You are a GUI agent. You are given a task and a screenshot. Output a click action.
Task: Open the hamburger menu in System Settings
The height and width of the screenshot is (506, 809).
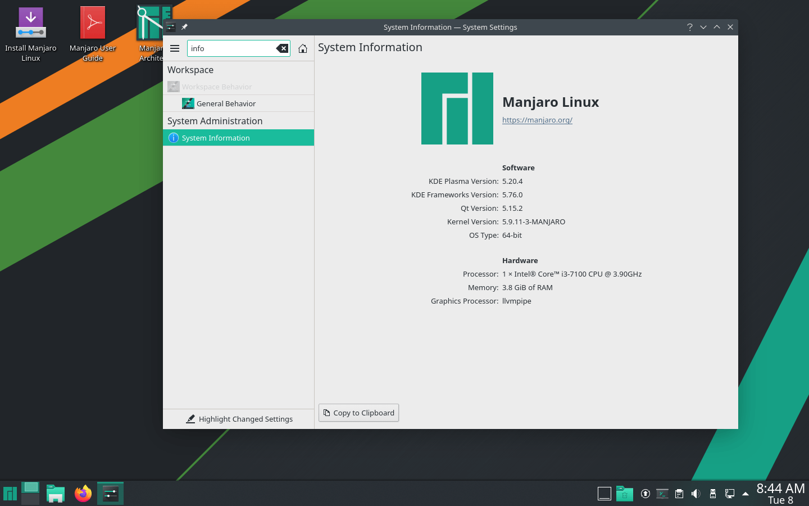tap(175, 48)
